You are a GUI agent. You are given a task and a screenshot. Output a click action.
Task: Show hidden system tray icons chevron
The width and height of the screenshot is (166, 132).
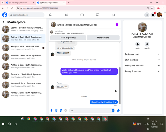pyautogui.click(x=145, y=124)
